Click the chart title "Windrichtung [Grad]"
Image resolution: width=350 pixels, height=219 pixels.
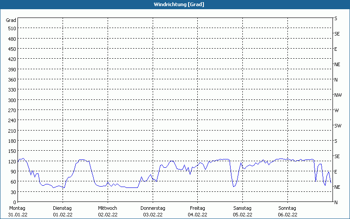(179, 4)
